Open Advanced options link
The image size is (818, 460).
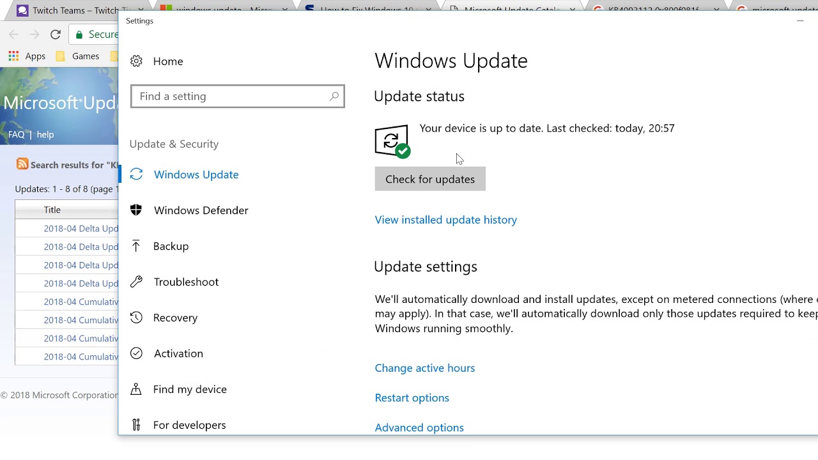tap(419, 427)
